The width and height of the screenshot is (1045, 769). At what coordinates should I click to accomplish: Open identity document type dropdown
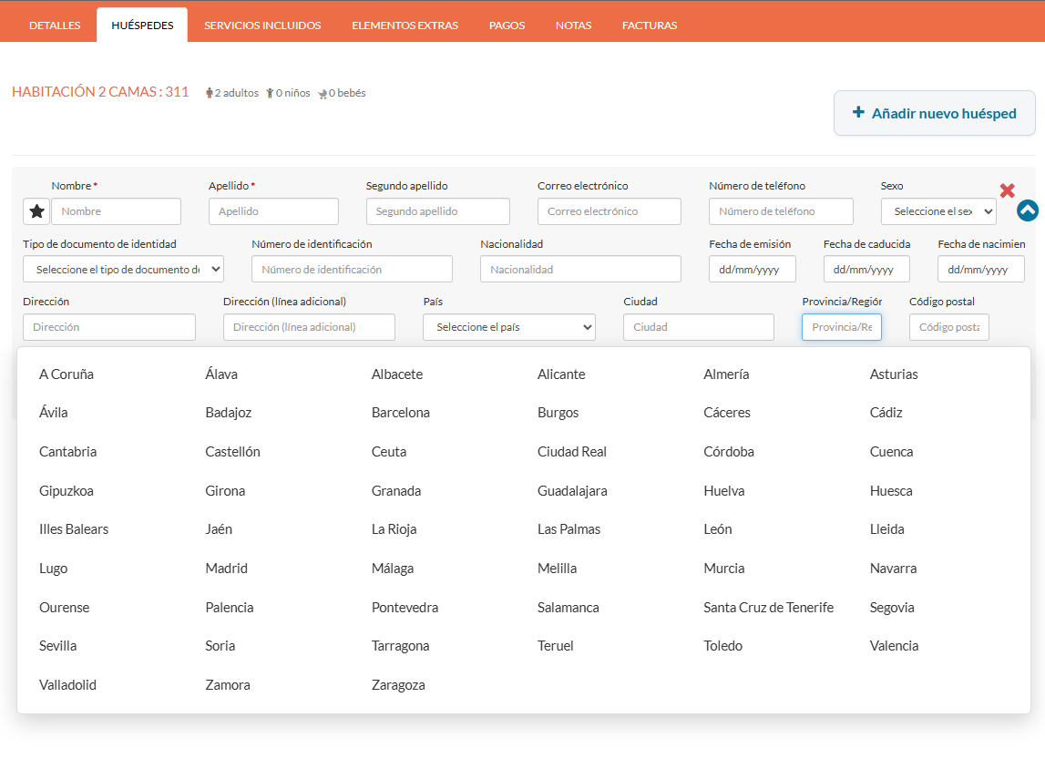pyautogui.click(x=123, y=269)
